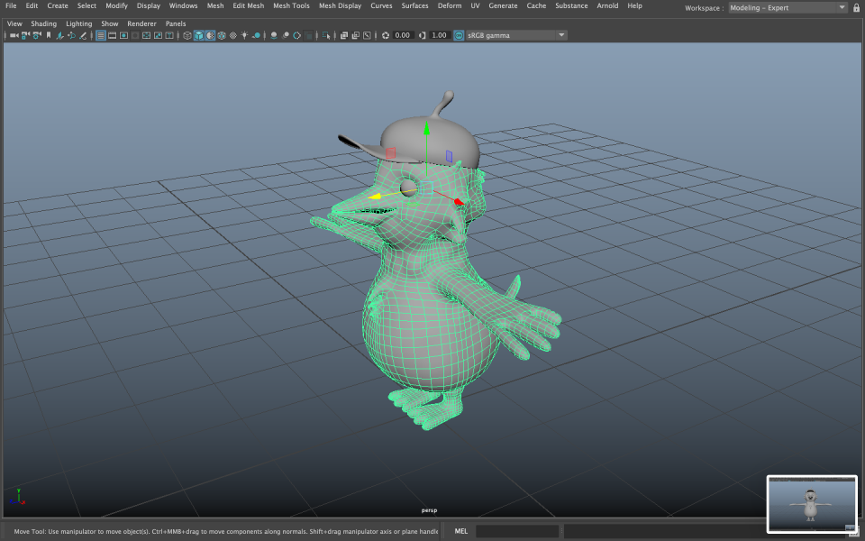Viewport: 865px width, 541px height.
Task: Toggle Use Default Material icon
Action: tap(210, 35)
